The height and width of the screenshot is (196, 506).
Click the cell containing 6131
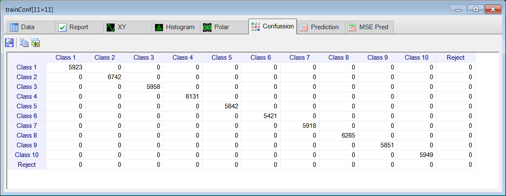183,97
